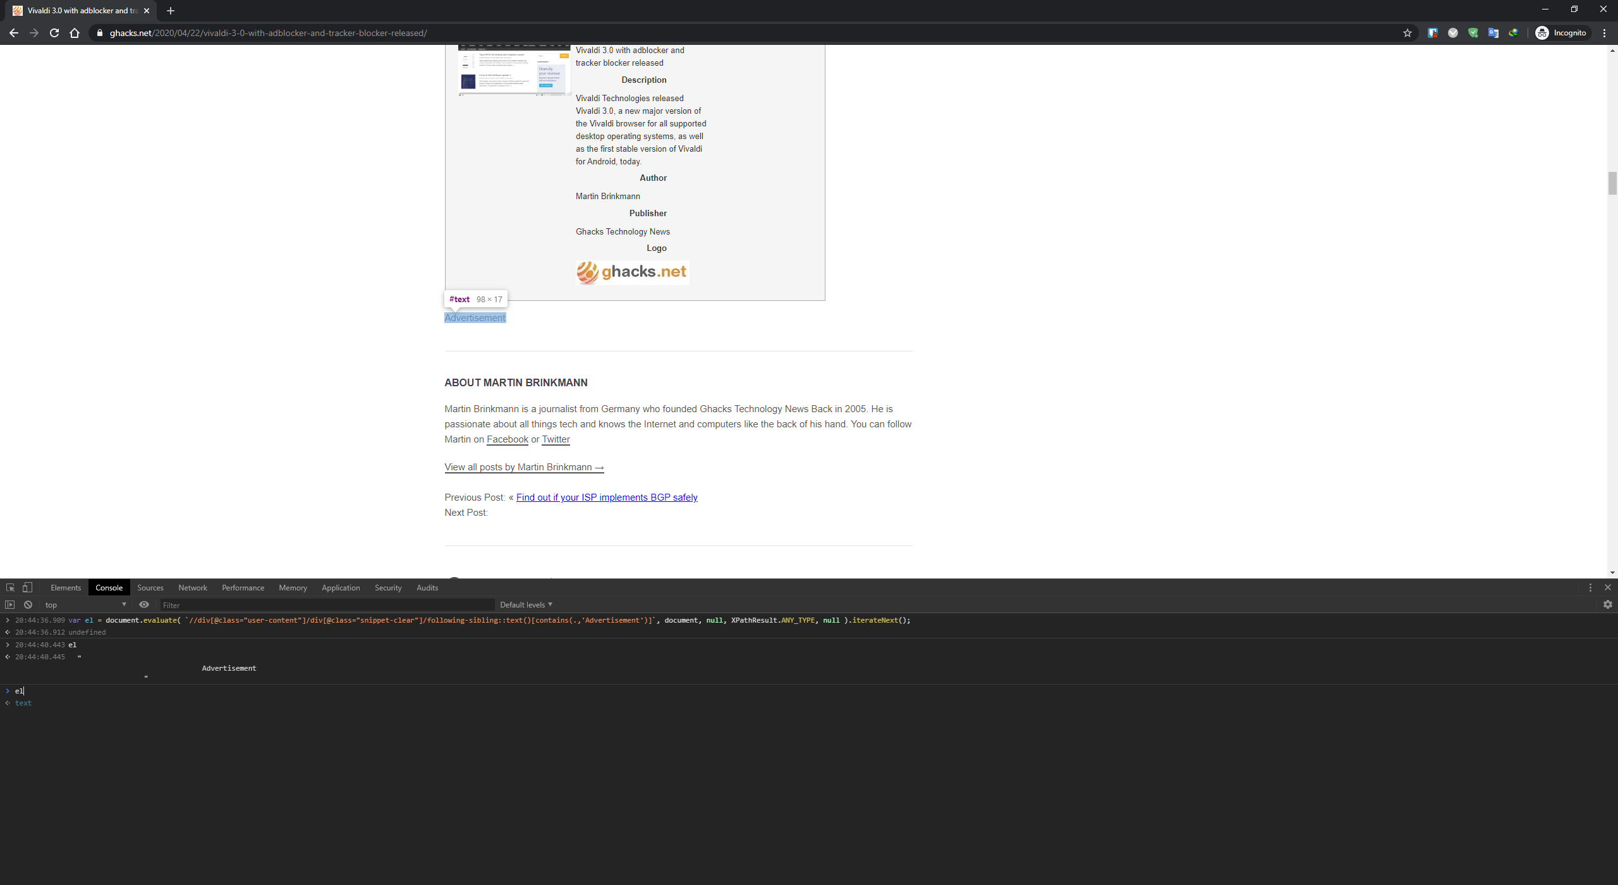Open the DevTools settings gear

click(1607, 604)
